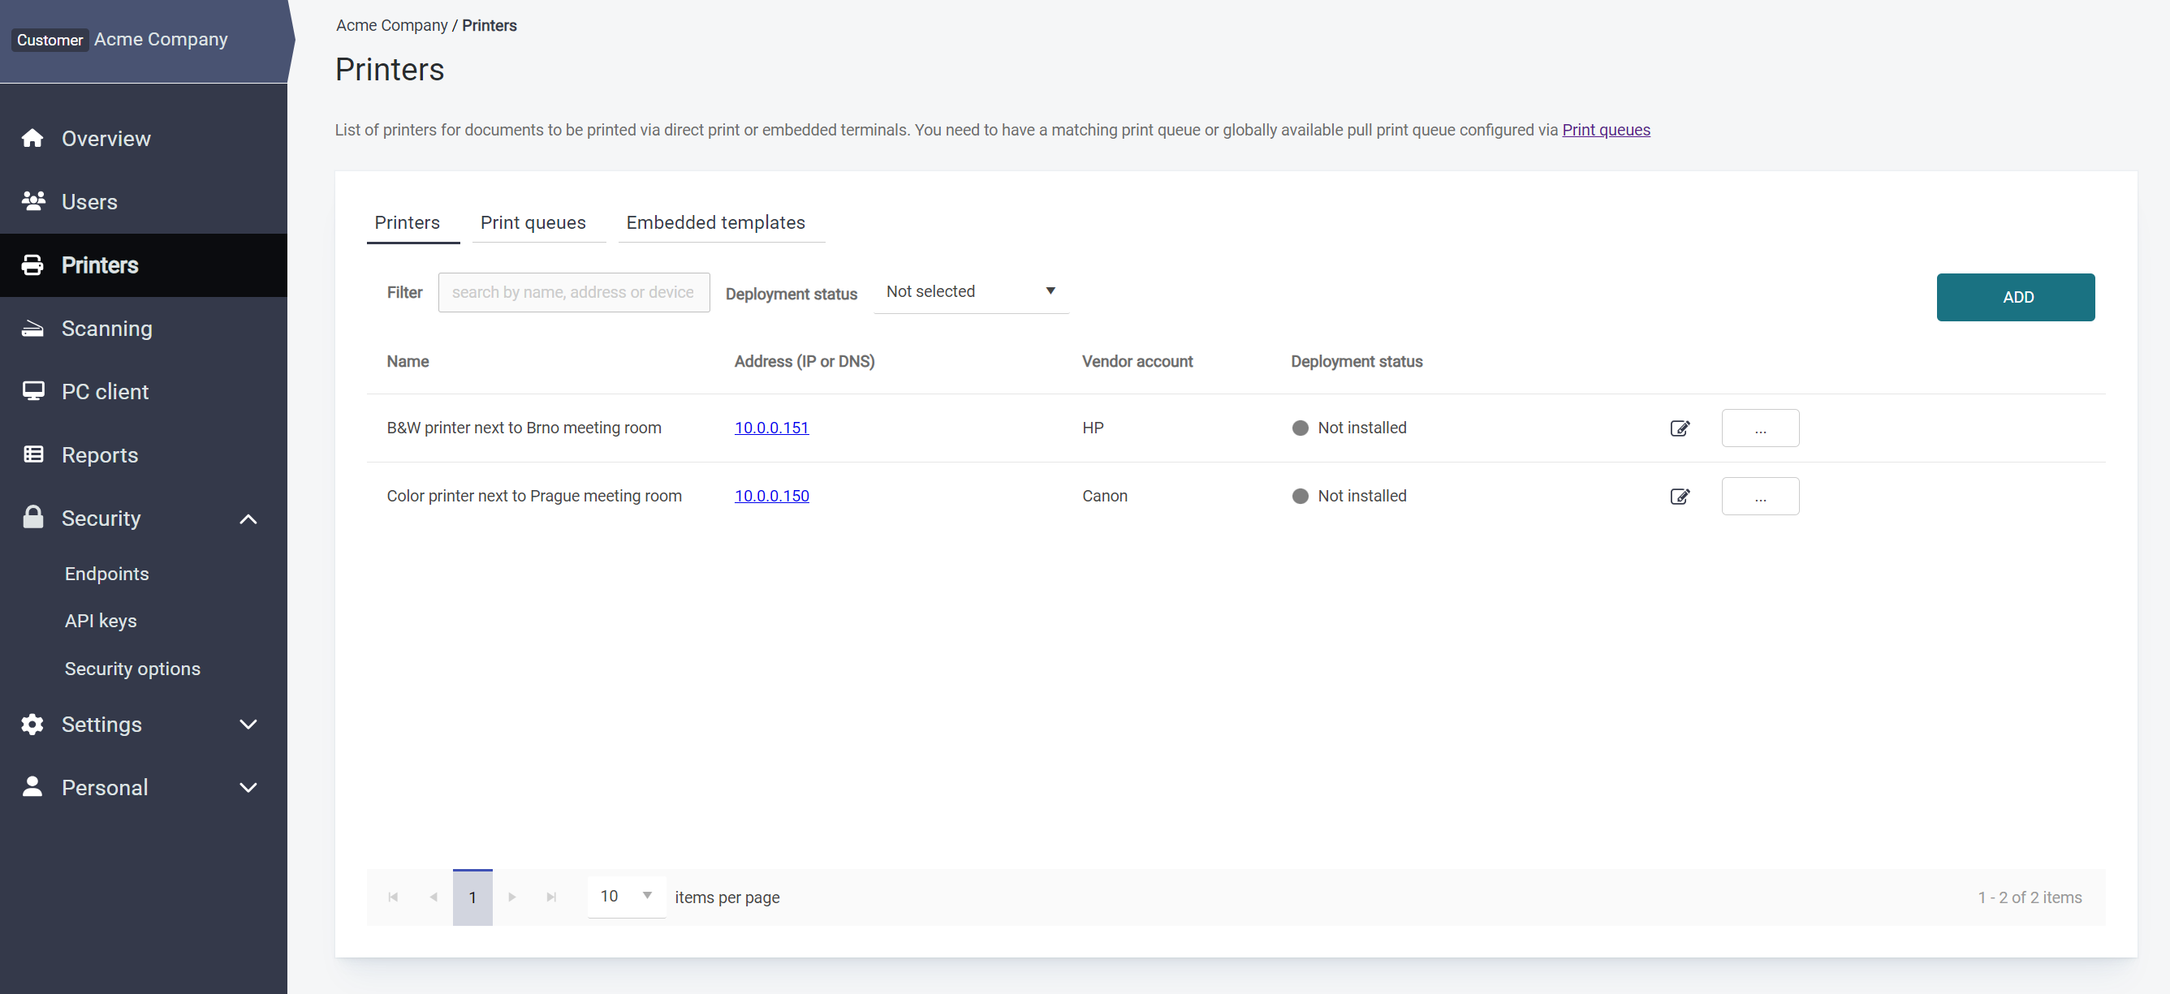
Task: Edit the Color printer next to Prague
Action: coord(1680,496)
